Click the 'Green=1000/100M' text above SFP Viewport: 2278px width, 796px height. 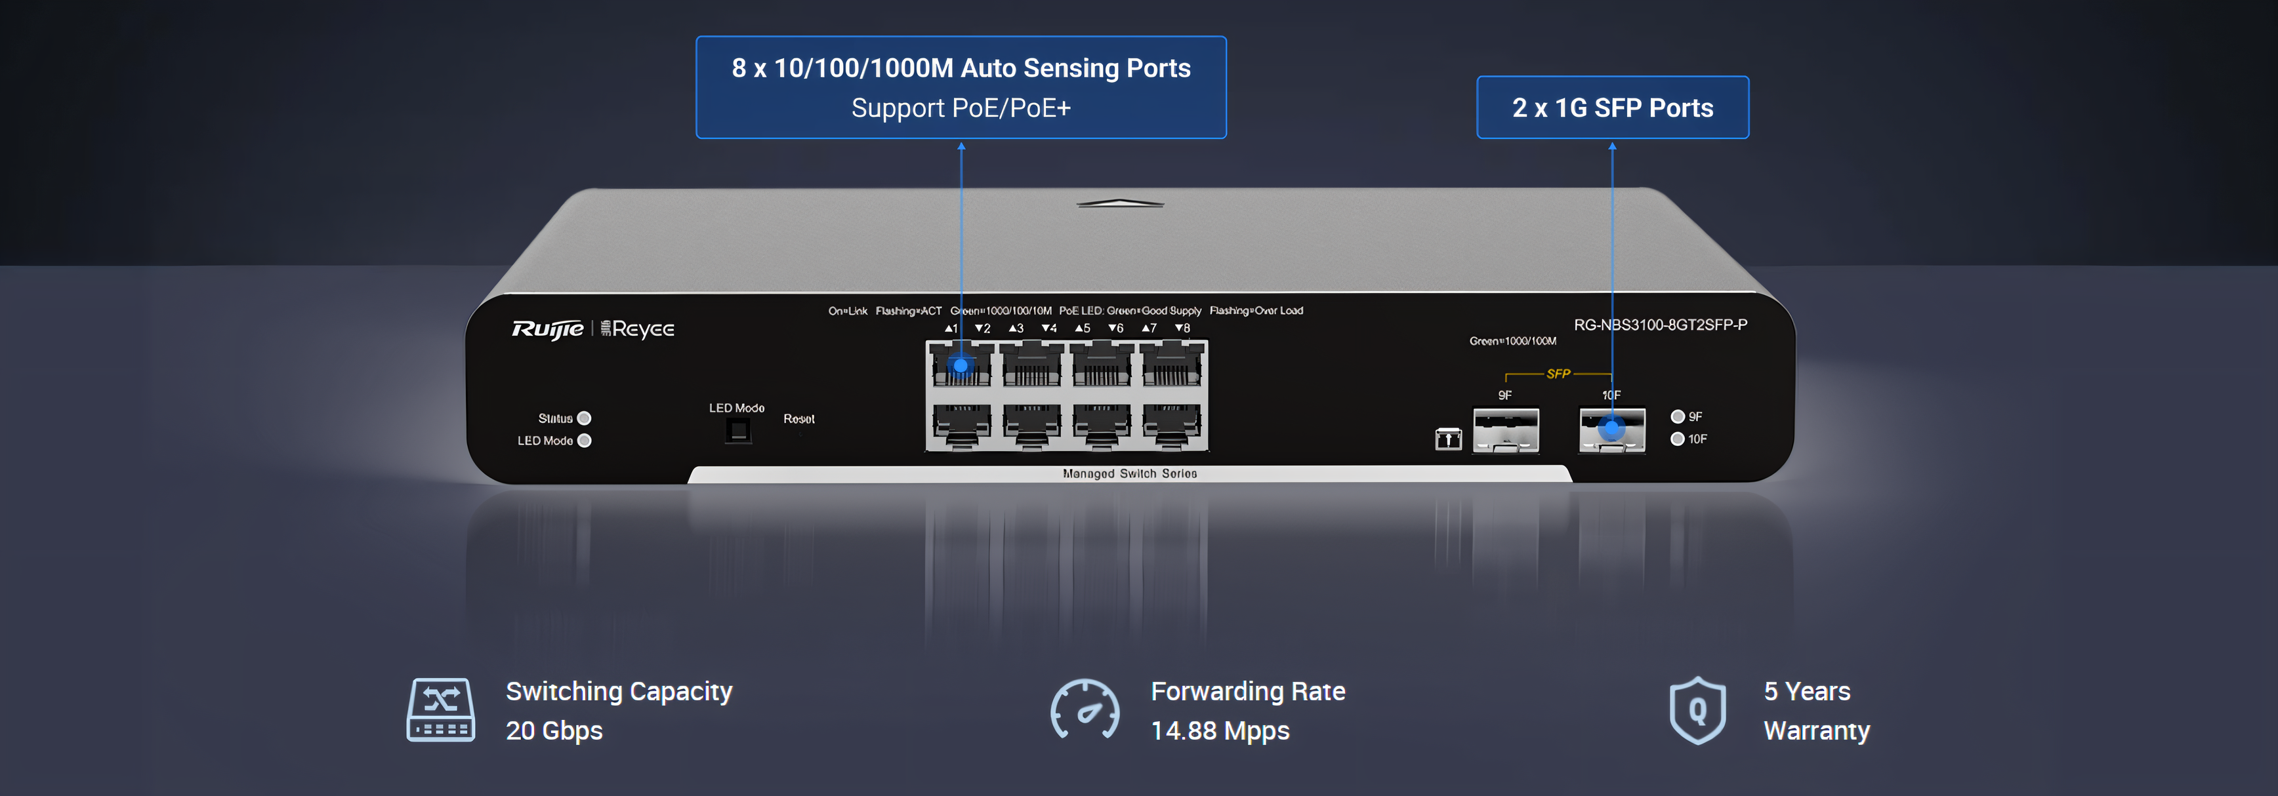click(1512, 341)
